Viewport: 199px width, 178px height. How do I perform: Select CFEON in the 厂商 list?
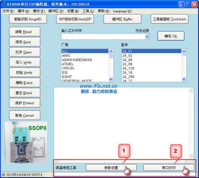click(x=85, y=68)
